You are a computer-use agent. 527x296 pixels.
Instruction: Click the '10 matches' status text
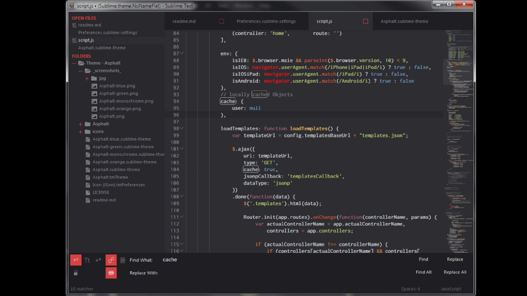[82, 289]
